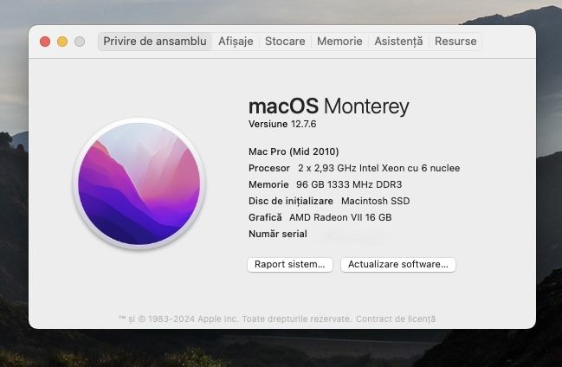The image size is (562, 367).
Task: Select the Mac Pro (Mid 2010) text
Action: pyautogui.click(x=294, y=151)
